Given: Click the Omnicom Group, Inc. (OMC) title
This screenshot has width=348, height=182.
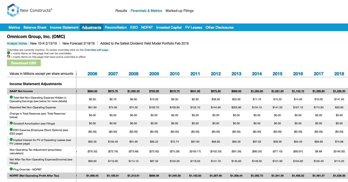Looking at the screenshot, I should [x=36, y=36].
